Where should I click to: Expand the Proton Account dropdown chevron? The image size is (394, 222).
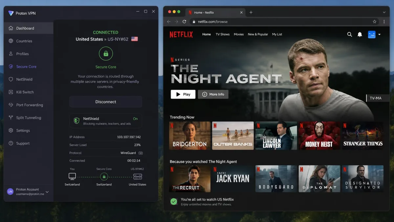tap(47, 192)
